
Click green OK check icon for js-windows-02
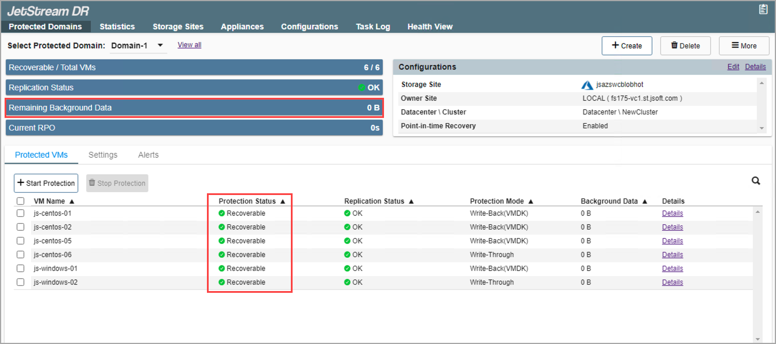point(347,282)
